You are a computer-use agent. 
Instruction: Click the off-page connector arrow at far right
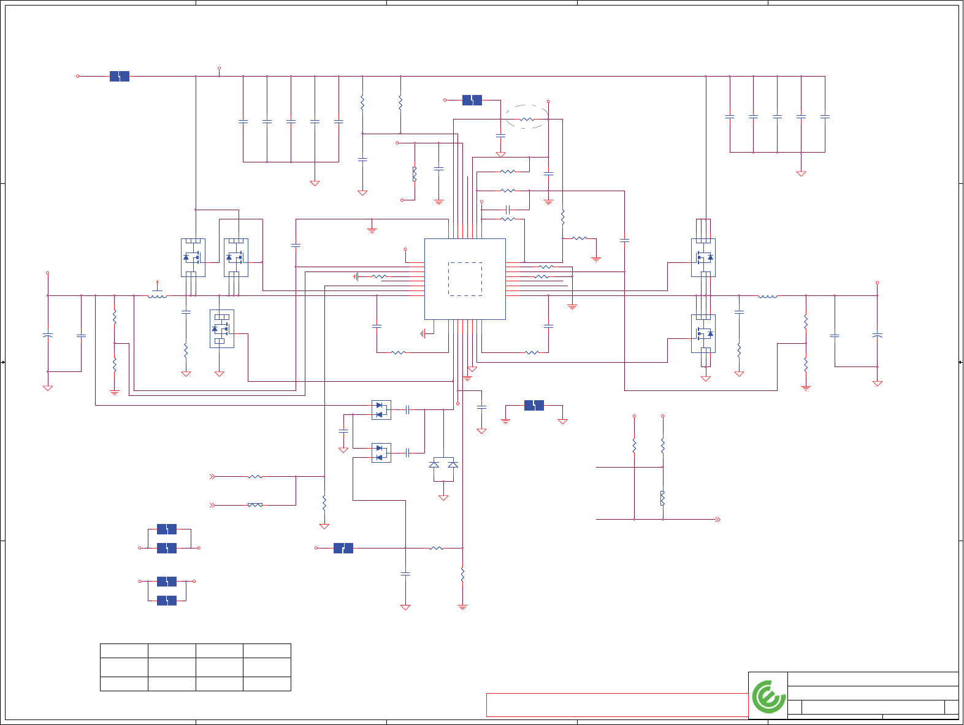click(718, 519)
